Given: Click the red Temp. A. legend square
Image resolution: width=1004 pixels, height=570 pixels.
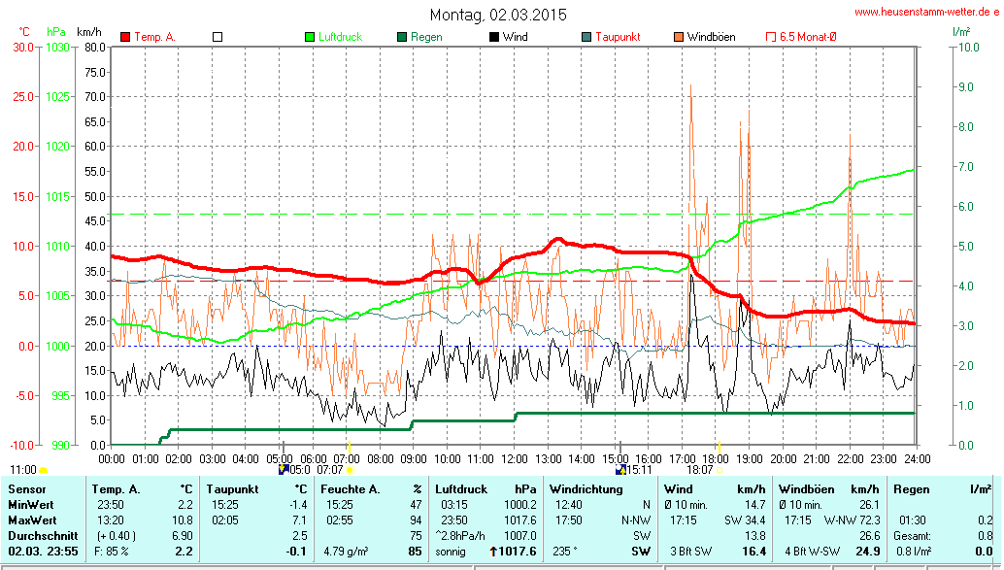Looking at the screenshot, I should point(125,37).
